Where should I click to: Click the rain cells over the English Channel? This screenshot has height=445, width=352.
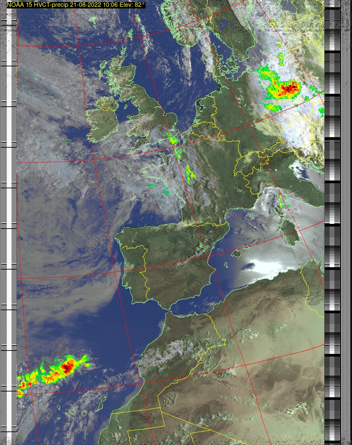tap(173, 140)
